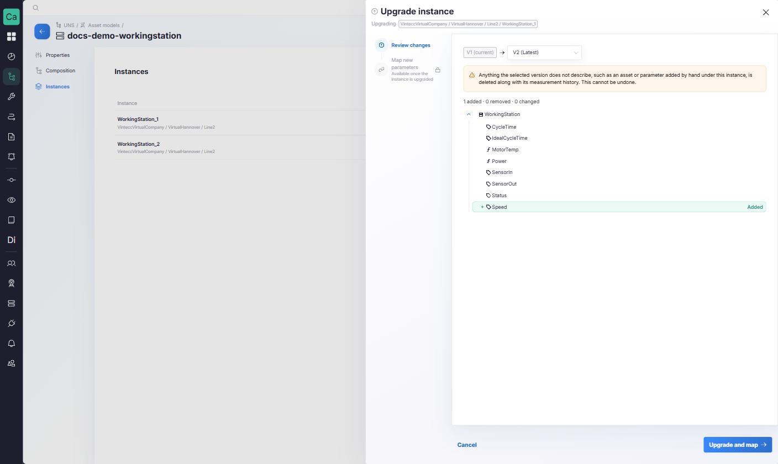Select the asset tree hierarchy sidebar icon

[11, 77]
